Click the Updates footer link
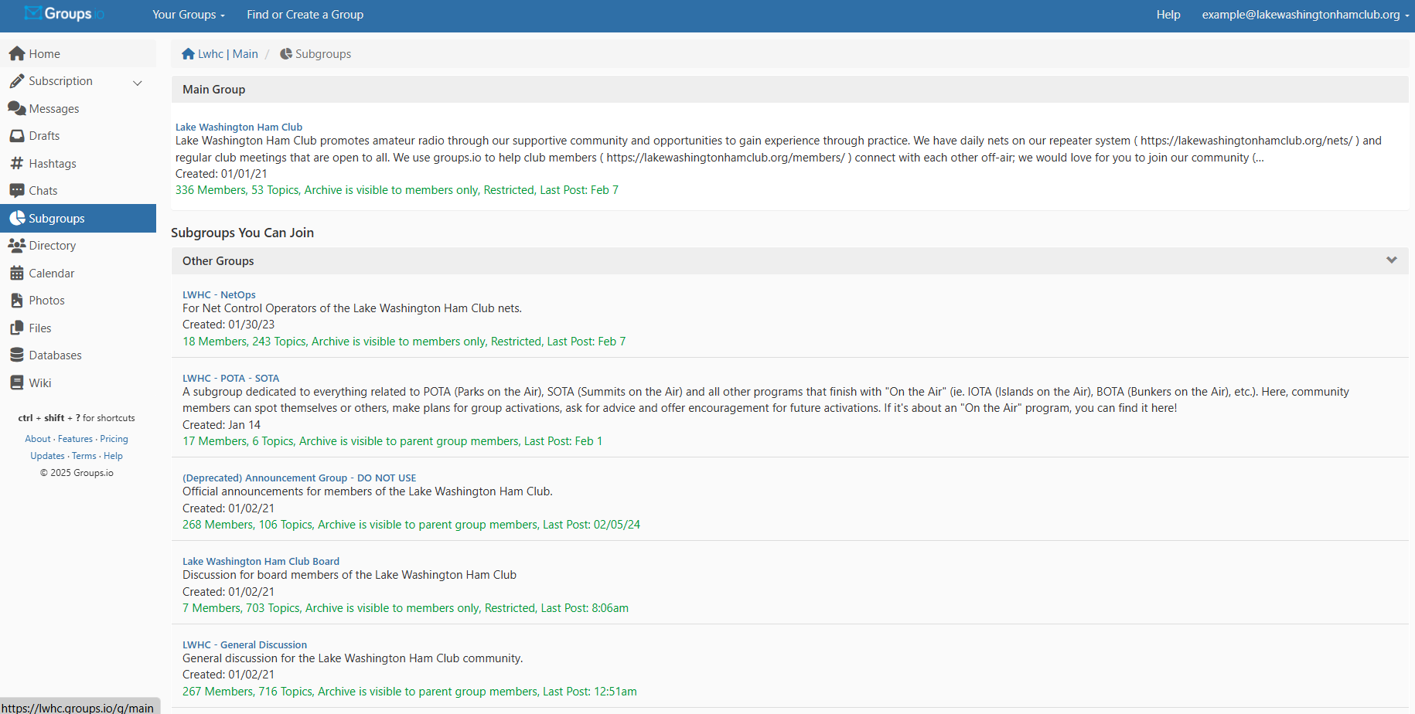The image size is (1415, 714). [47, 456]
